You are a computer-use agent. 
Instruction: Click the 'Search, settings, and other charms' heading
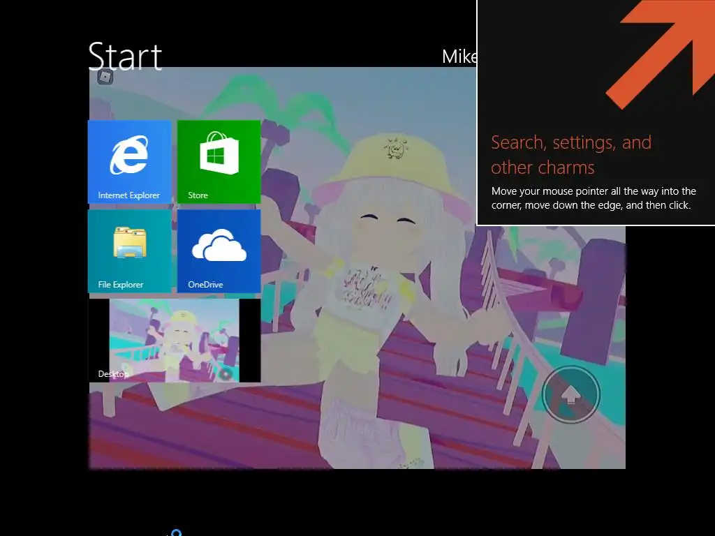click(571, 155)
